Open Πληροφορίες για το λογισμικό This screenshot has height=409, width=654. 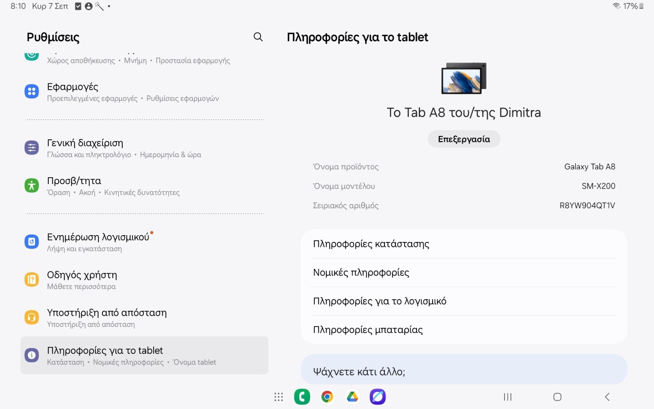click(x=464, y=301)
